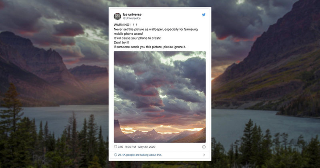
Task: Open the cloudy sunset photo in the tweet
Action: pyautogui.click(x=160, y=97)
